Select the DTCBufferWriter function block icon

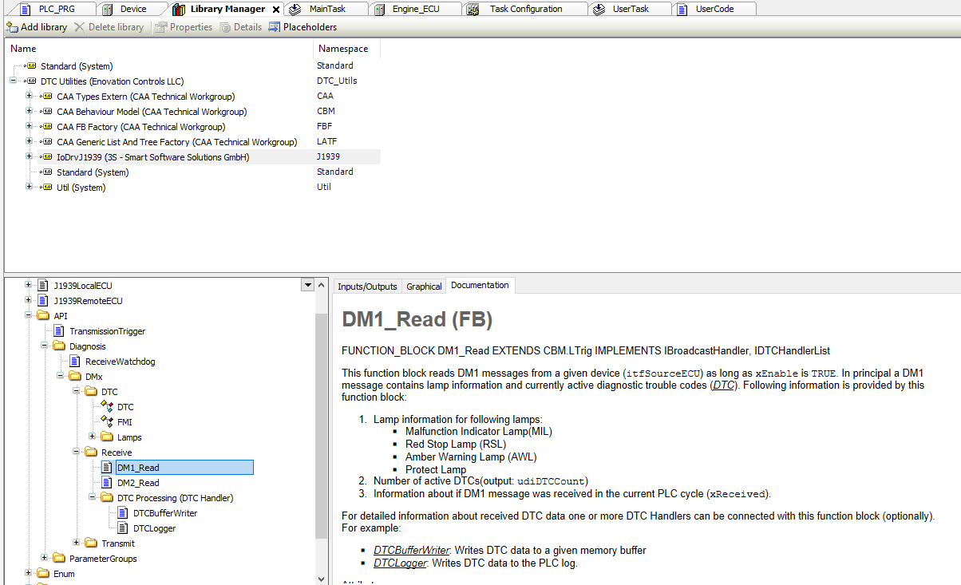coord(123,513)
